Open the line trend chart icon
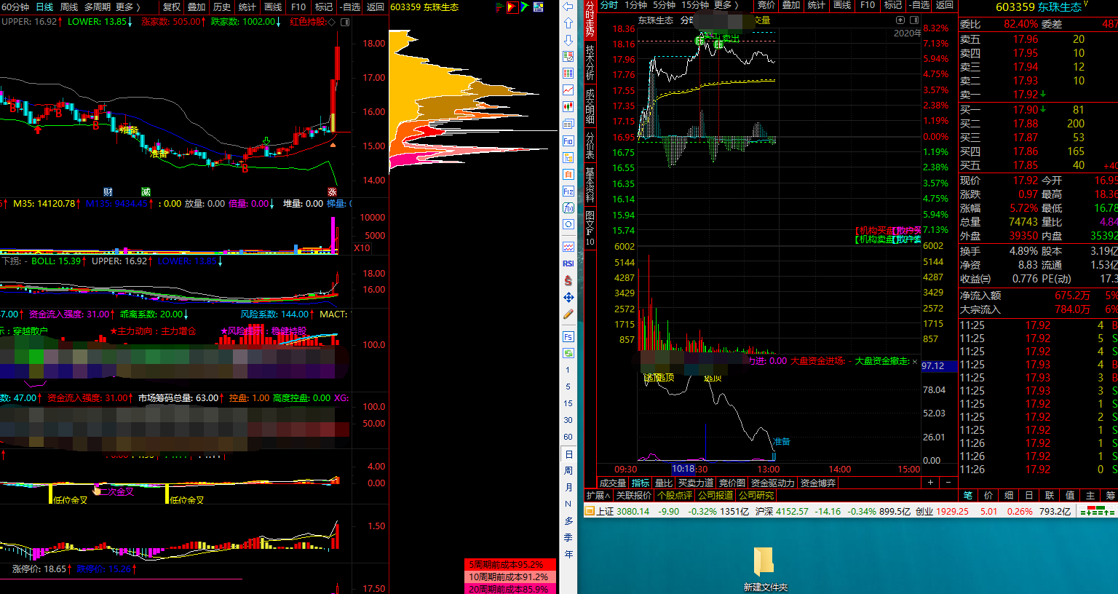 [568, 90]
